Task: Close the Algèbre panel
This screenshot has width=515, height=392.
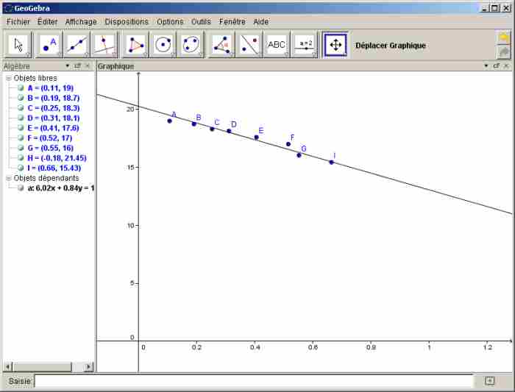Action: click(x=88, y=66)
